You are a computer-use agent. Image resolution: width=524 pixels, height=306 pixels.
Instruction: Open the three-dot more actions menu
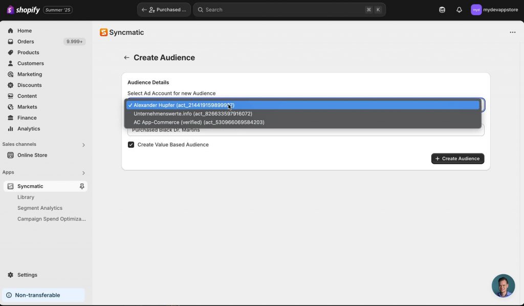(x=513, y=32)
